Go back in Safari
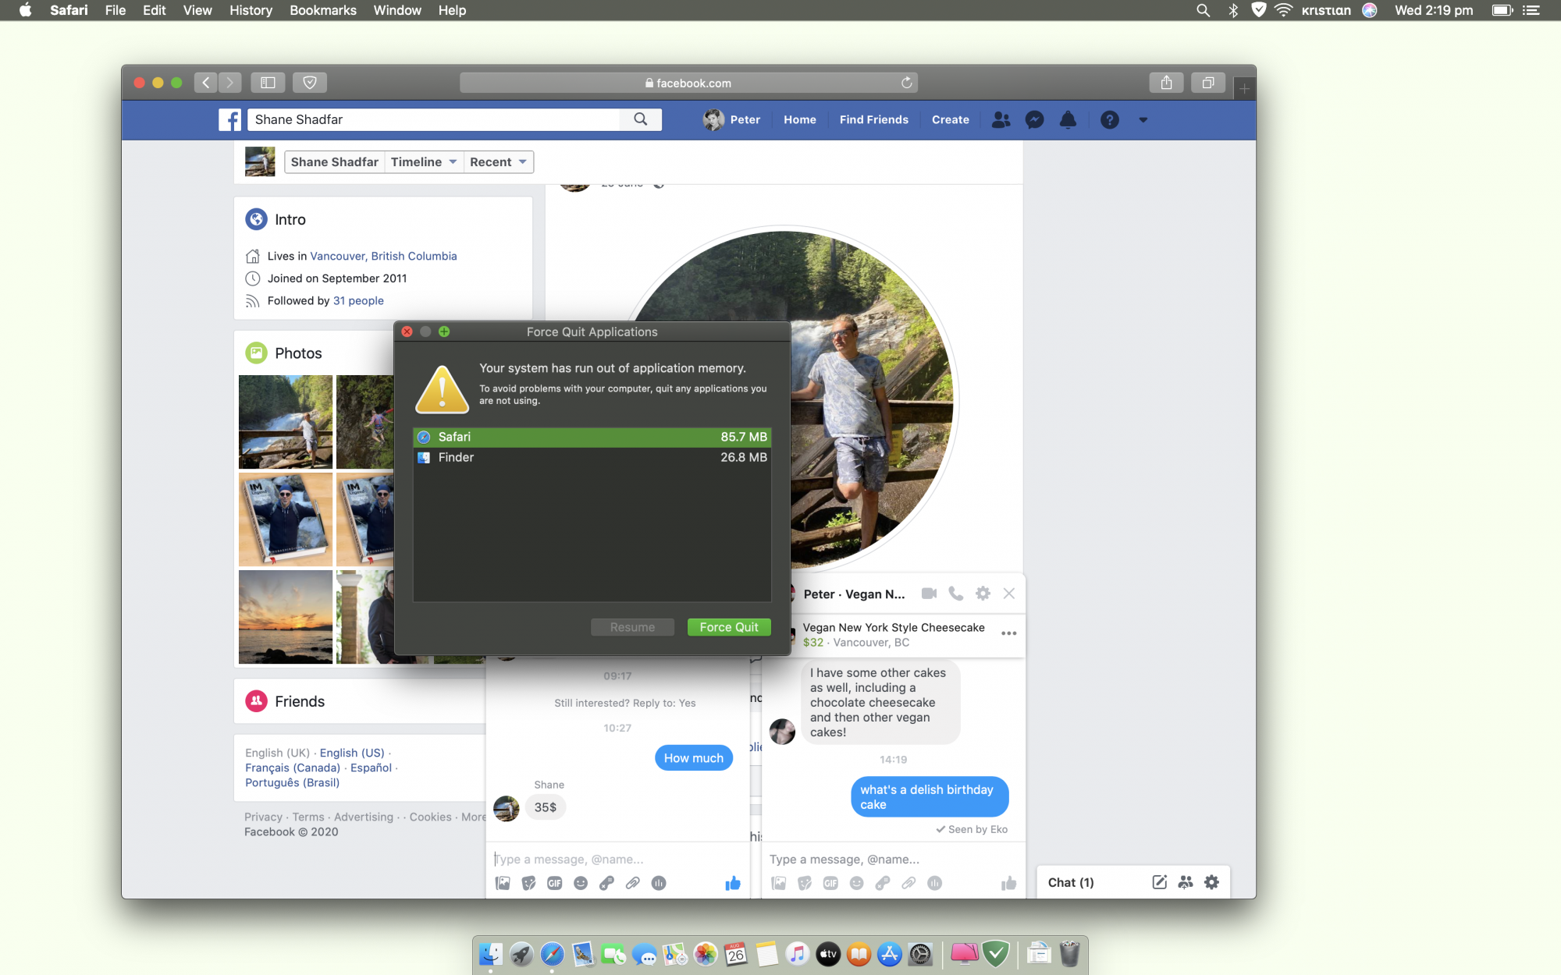 (x=205, y=83)
